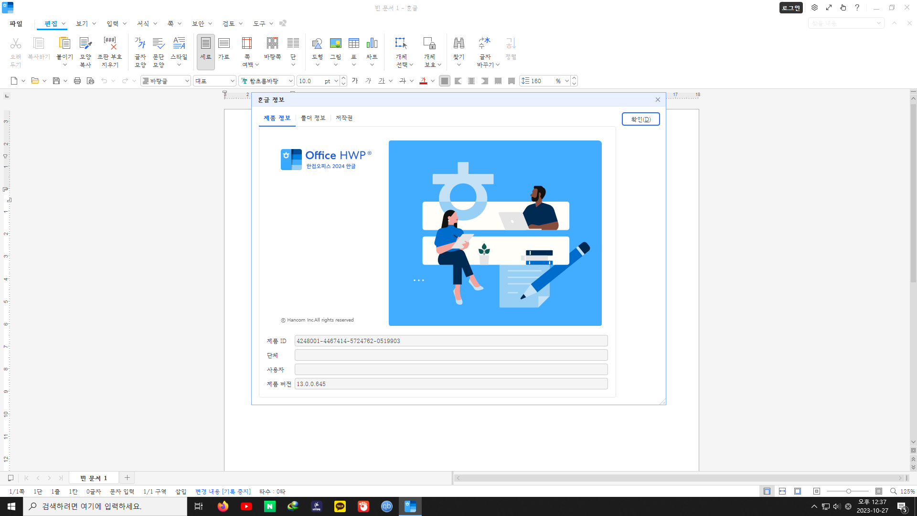Click the zoom slider handle
917x516 pixels.
click(x=849, y=491)
